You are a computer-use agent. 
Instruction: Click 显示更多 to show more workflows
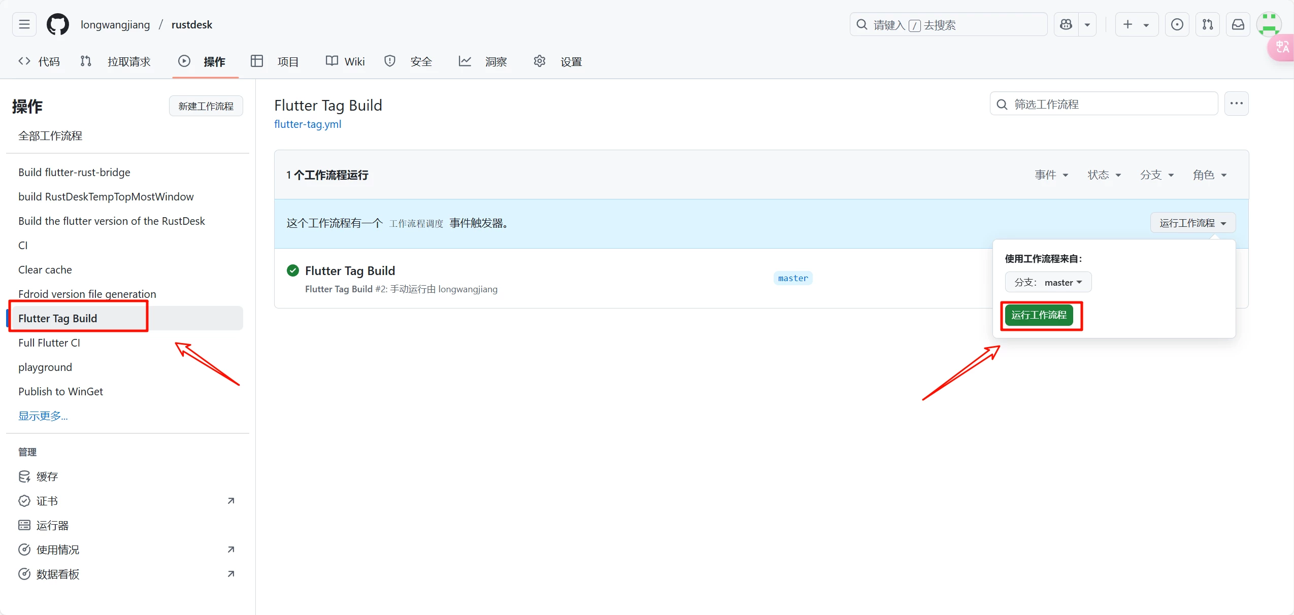pos(43,416)
